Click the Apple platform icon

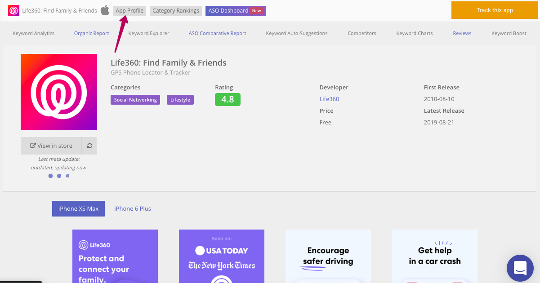tap(105, 10)
